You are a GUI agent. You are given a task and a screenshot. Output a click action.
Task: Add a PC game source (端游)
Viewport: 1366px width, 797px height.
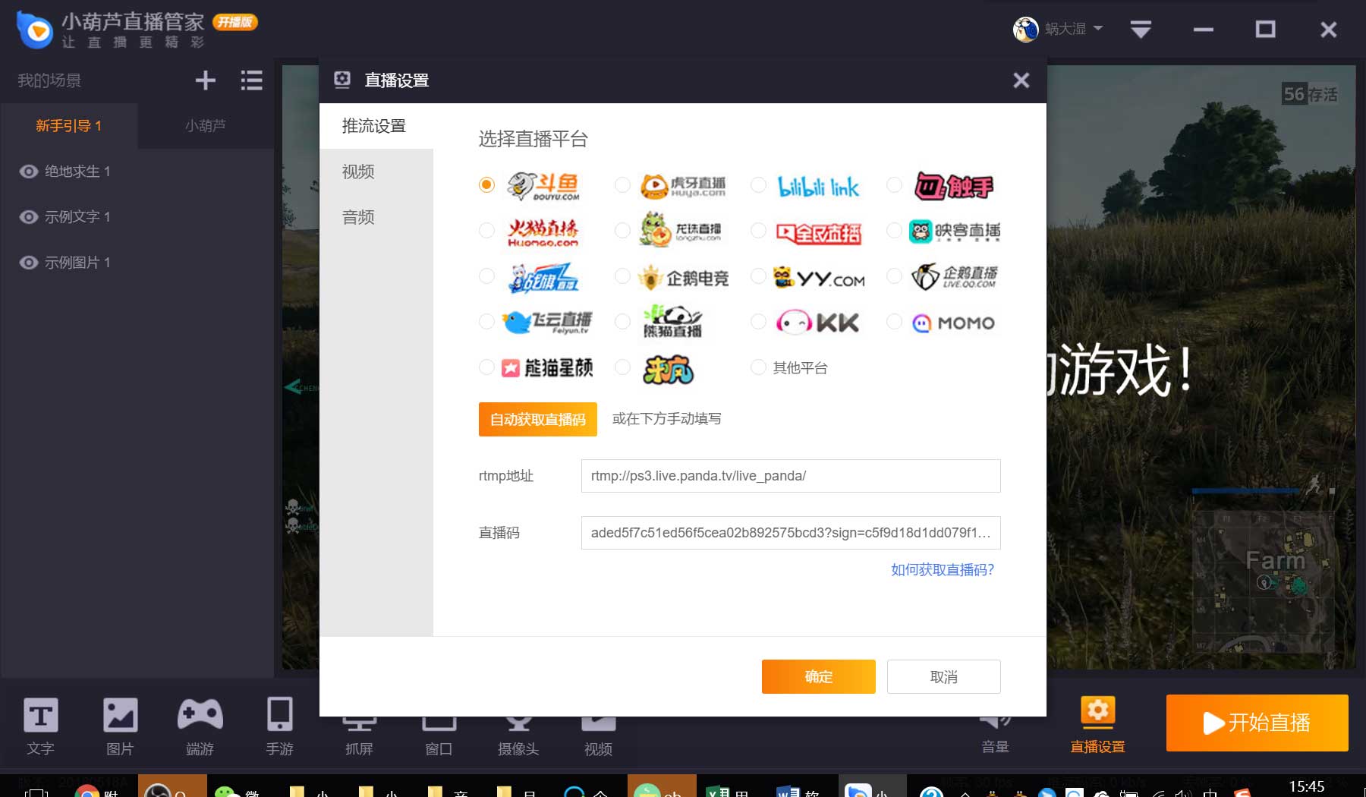(200, 726)
